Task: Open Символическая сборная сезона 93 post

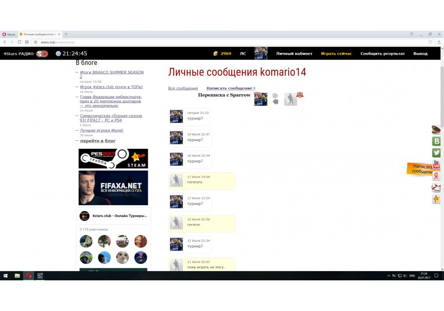Action: 111,118
